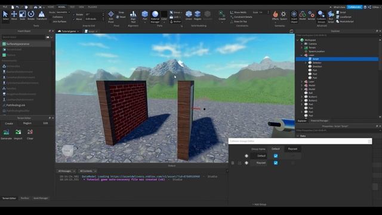Viewport: 382px width, 215px height.
Task: Insert a new ModuleScript
Action: point(345,21)
